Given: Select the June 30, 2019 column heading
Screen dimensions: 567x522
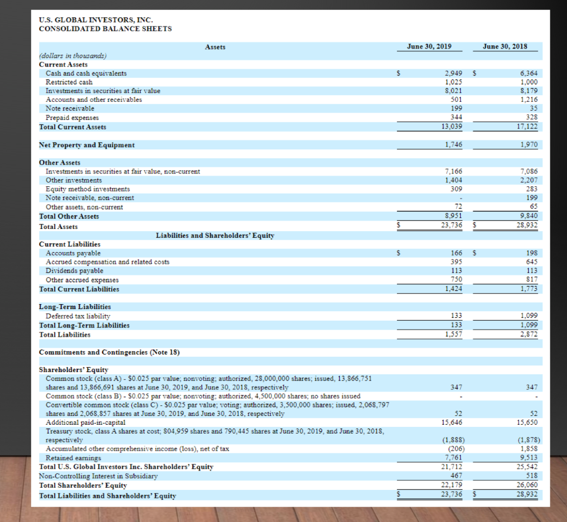Looking at the screenshot, I should [429, 47].
